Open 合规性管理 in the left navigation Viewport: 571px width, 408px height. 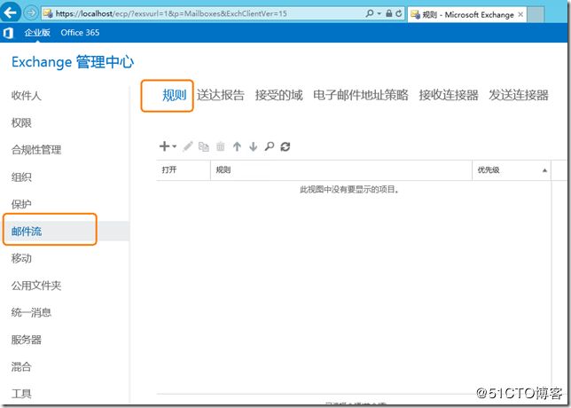(36, 150)
